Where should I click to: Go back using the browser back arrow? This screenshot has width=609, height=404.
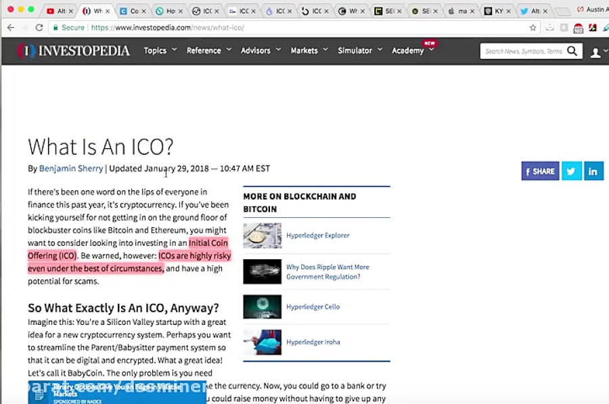(11, 28)
